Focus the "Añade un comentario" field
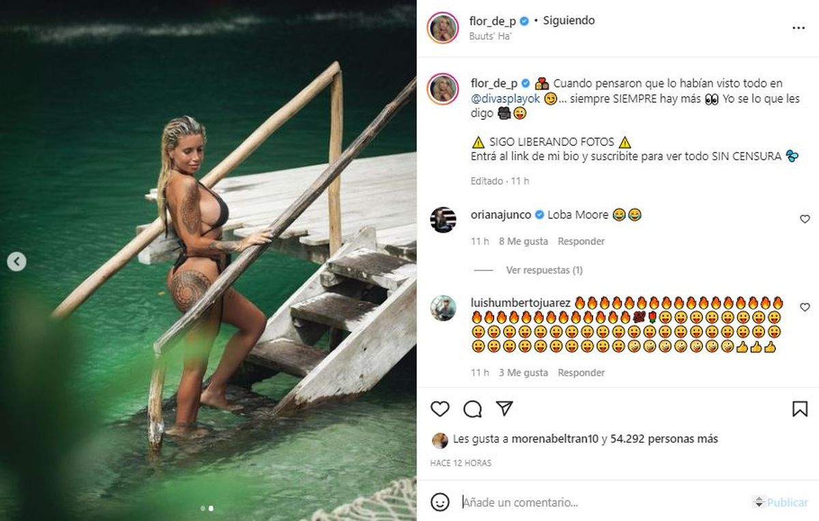 pyautogui.click(x=601, y=503)
